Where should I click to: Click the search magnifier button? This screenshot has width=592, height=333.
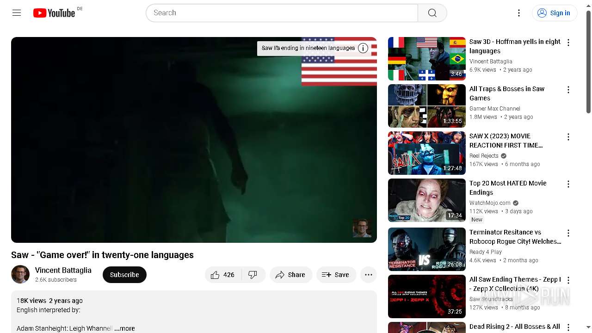coord(432,13)
